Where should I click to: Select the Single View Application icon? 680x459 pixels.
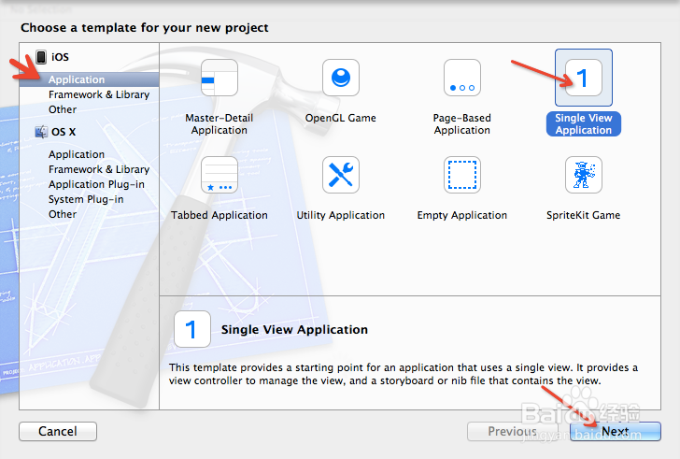[584, 79]
